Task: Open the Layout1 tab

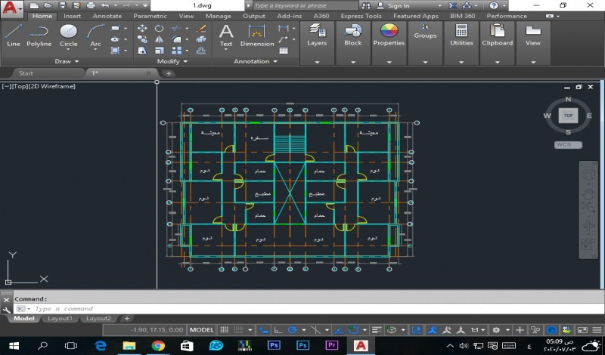Action: click(60, 319)
